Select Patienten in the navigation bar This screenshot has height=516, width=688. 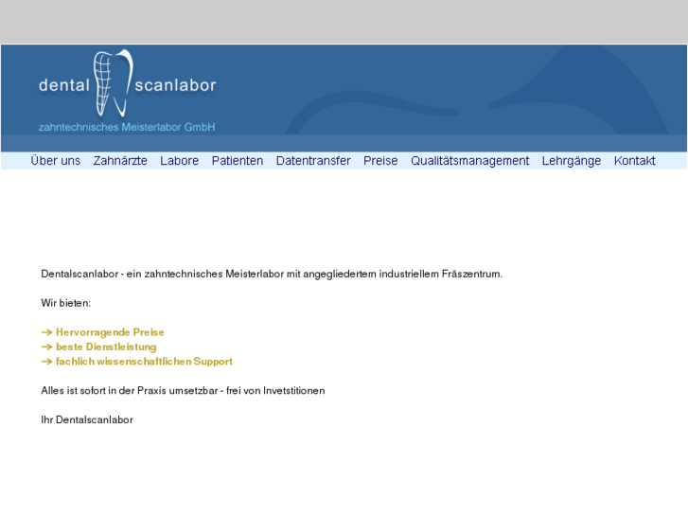238,161
